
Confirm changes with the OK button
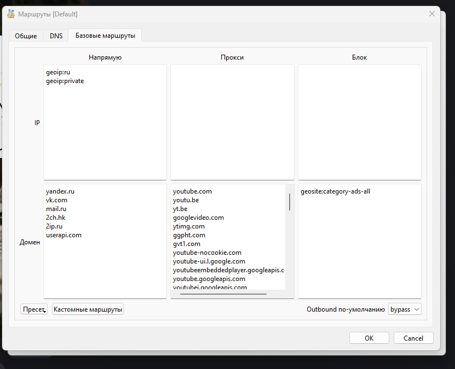click(369, 338)
